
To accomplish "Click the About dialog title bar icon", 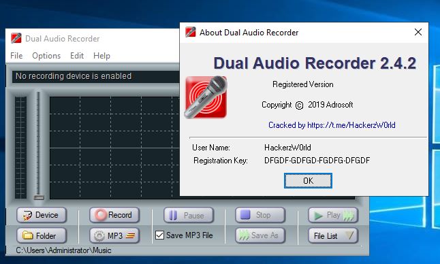I will (x=191, y=32).
